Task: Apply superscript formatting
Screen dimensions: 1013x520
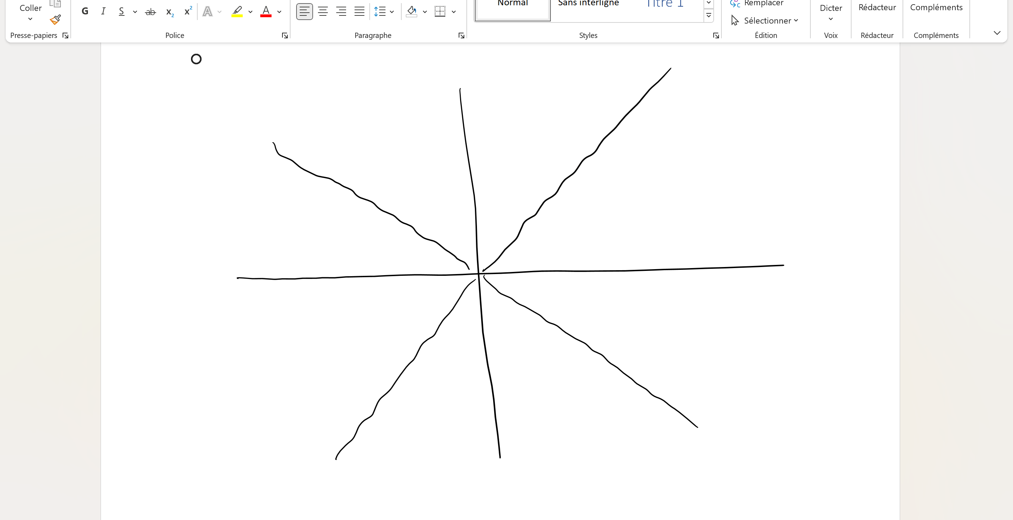Action: pos(188,11)
